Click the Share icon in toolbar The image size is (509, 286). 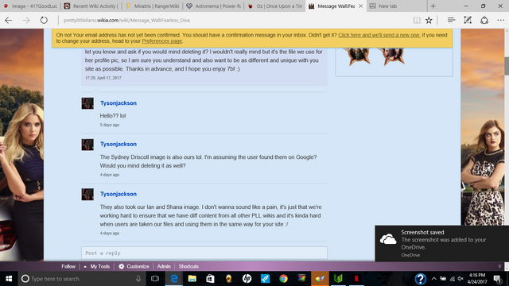(x=484, y=20)
